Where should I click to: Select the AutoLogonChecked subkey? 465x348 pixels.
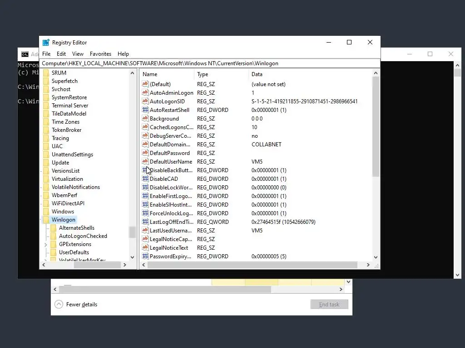tap(83, 236)
